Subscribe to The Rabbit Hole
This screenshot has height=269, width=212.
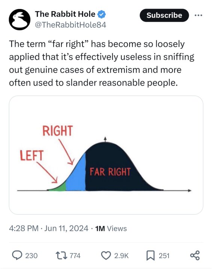164,15
